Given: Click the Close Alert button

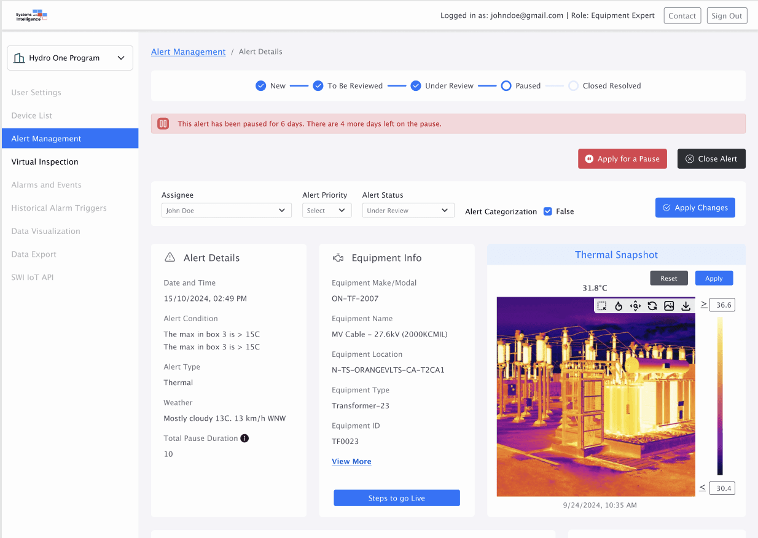Looking at the screenshot, I should [711, 159].
